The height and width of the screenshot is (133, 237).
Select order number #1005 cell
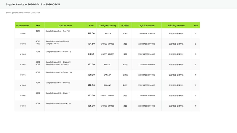tap(23, 75)
